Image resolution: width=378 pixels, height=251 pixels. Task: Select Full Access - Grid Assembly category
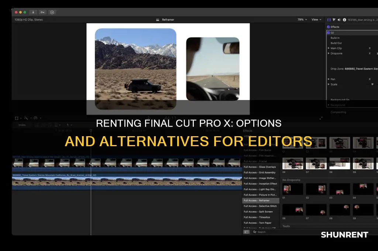(260, 173)
